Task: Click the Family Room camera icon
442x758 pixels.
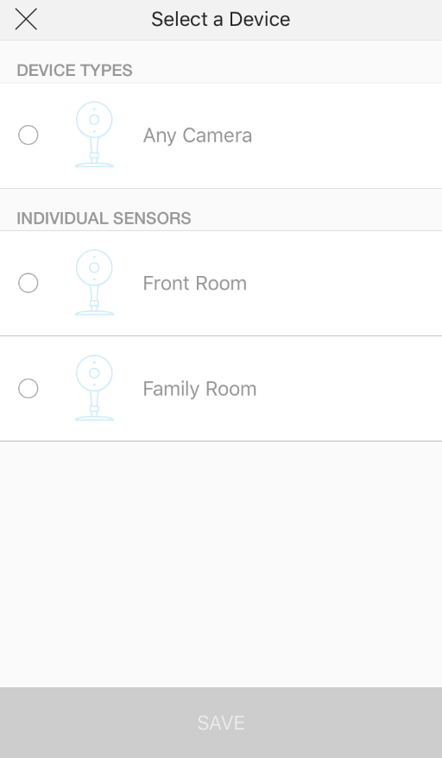Action: 94,388
